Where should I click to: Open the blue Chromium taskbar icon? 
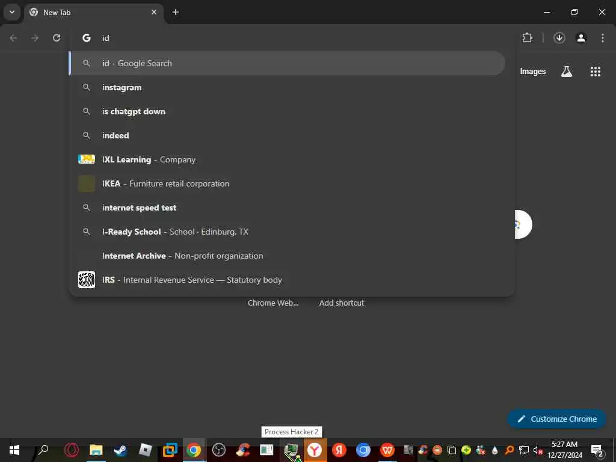[x=363, y=450]
